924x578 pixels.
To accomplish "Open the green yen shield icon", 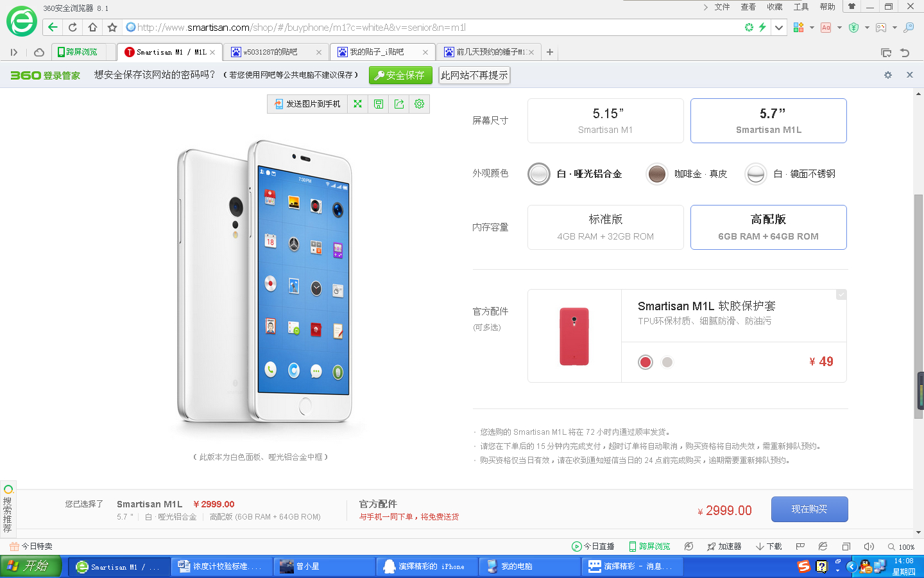I will click(x=853, y=27).
